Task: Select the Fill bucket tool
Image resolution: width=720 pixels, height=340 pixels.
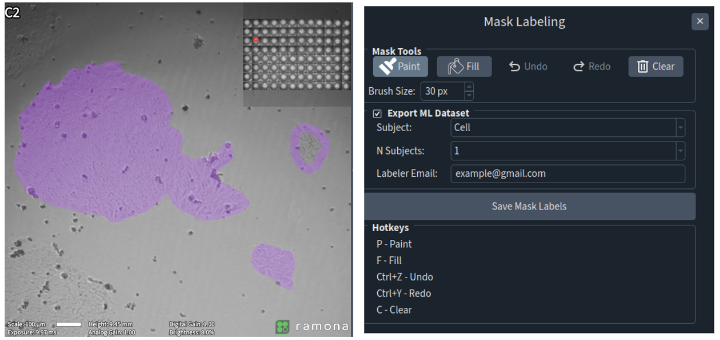Action: tap(464, 67)
